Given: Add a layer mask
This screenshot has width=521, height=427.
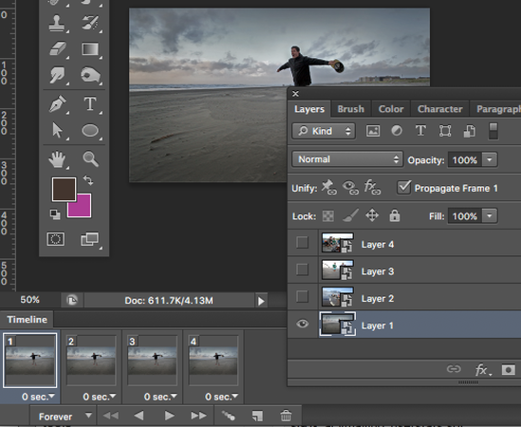Looking at the screenshot, I should coord(508,369).
